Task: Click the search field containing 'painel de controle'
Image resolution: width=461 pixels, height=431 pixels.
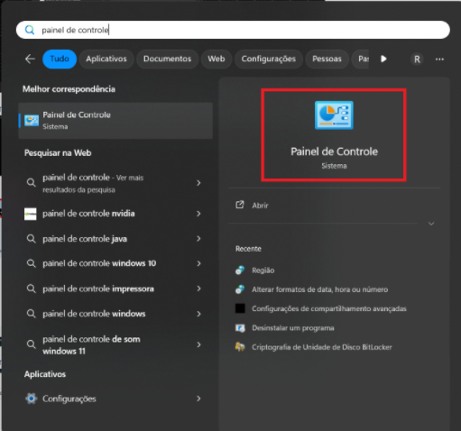Action: point(233,30)
